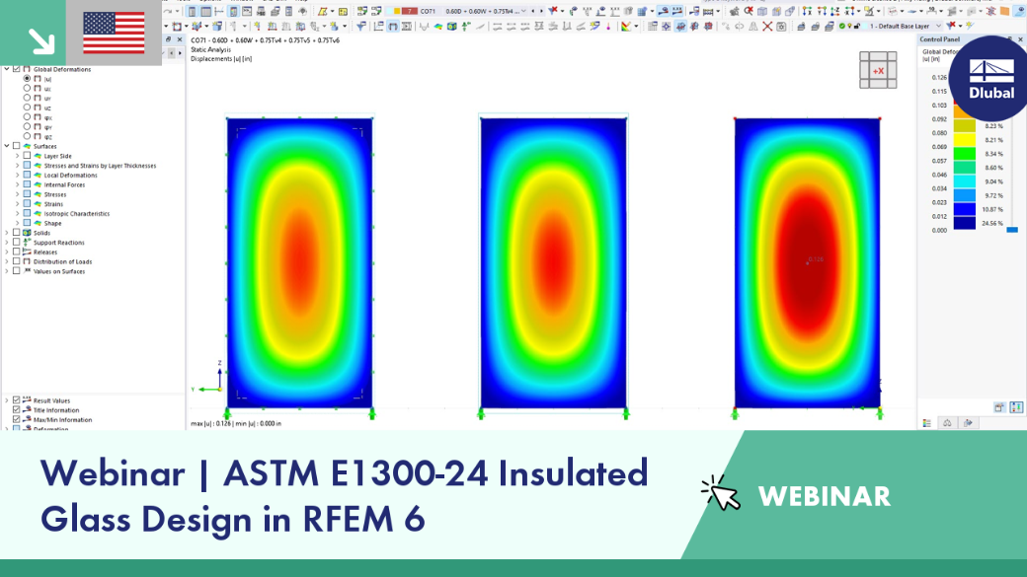Click the view in X direction icon
Screen dimensions: 1027x577
(807, 11)
